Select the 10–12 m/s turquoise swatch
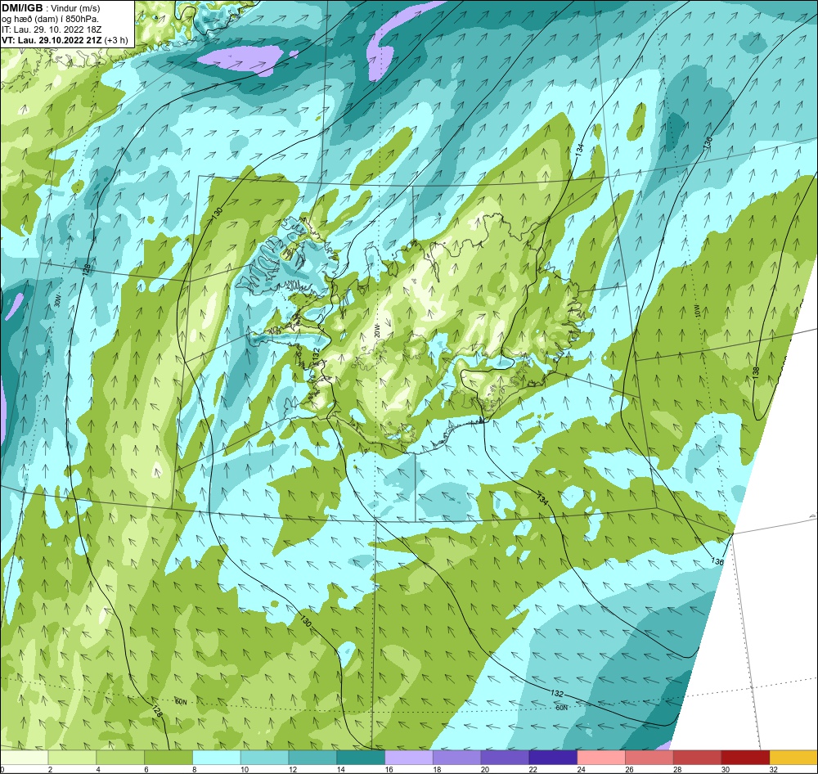 coord(264,758)
